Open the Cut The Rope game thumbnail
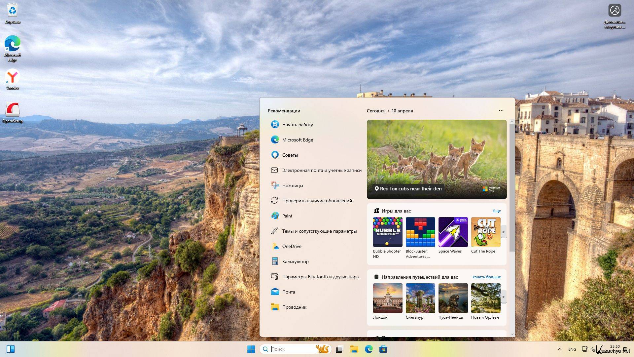Image resolution: width=634 pixels, height=357 pixels. [485, 232]
